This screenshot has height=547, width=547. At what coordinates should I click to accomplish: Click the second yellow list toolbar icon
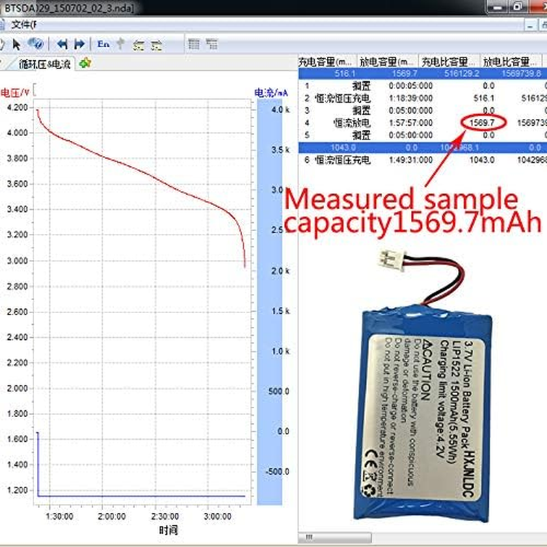coord(157,44)
